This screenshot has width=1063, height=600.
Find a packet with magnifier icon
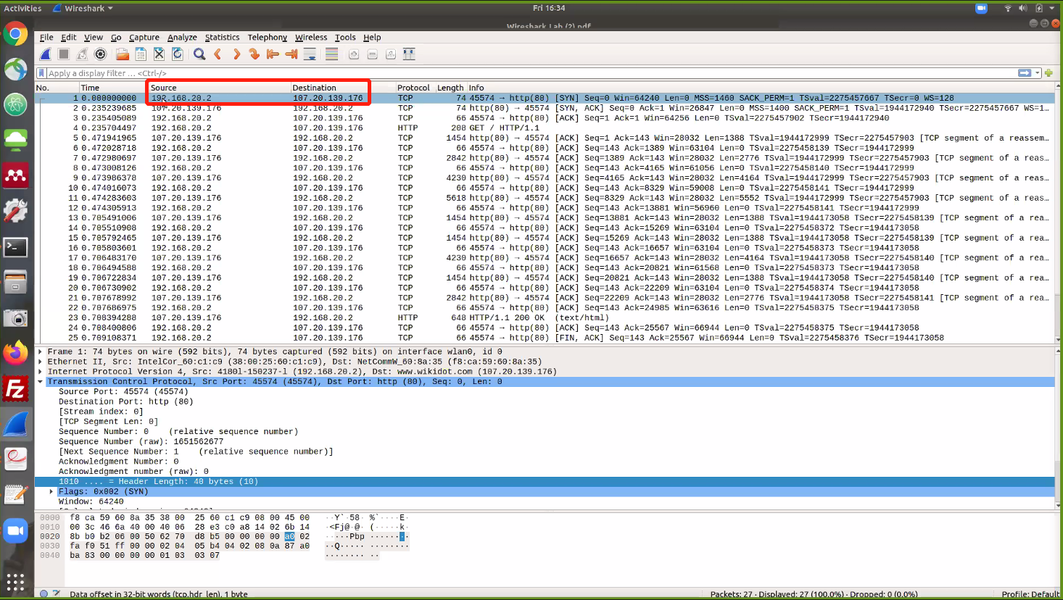click(199, 54)
